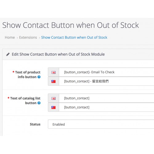The height and width of the screenshot is (154, 154).
Task: Click help icon beside catalog list button label
Action: pyautogui.click(x=39, y=103)
